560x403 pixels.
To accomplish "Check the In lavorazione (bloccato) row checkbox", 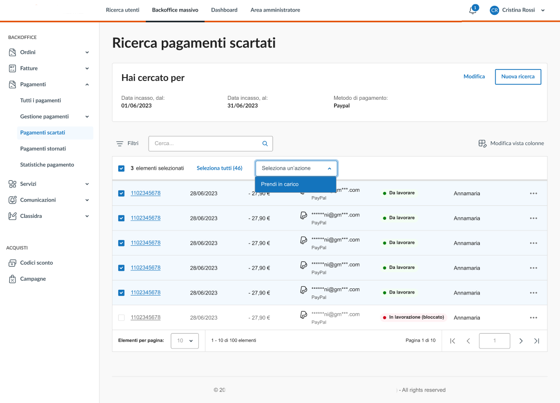I will point(121,318).
